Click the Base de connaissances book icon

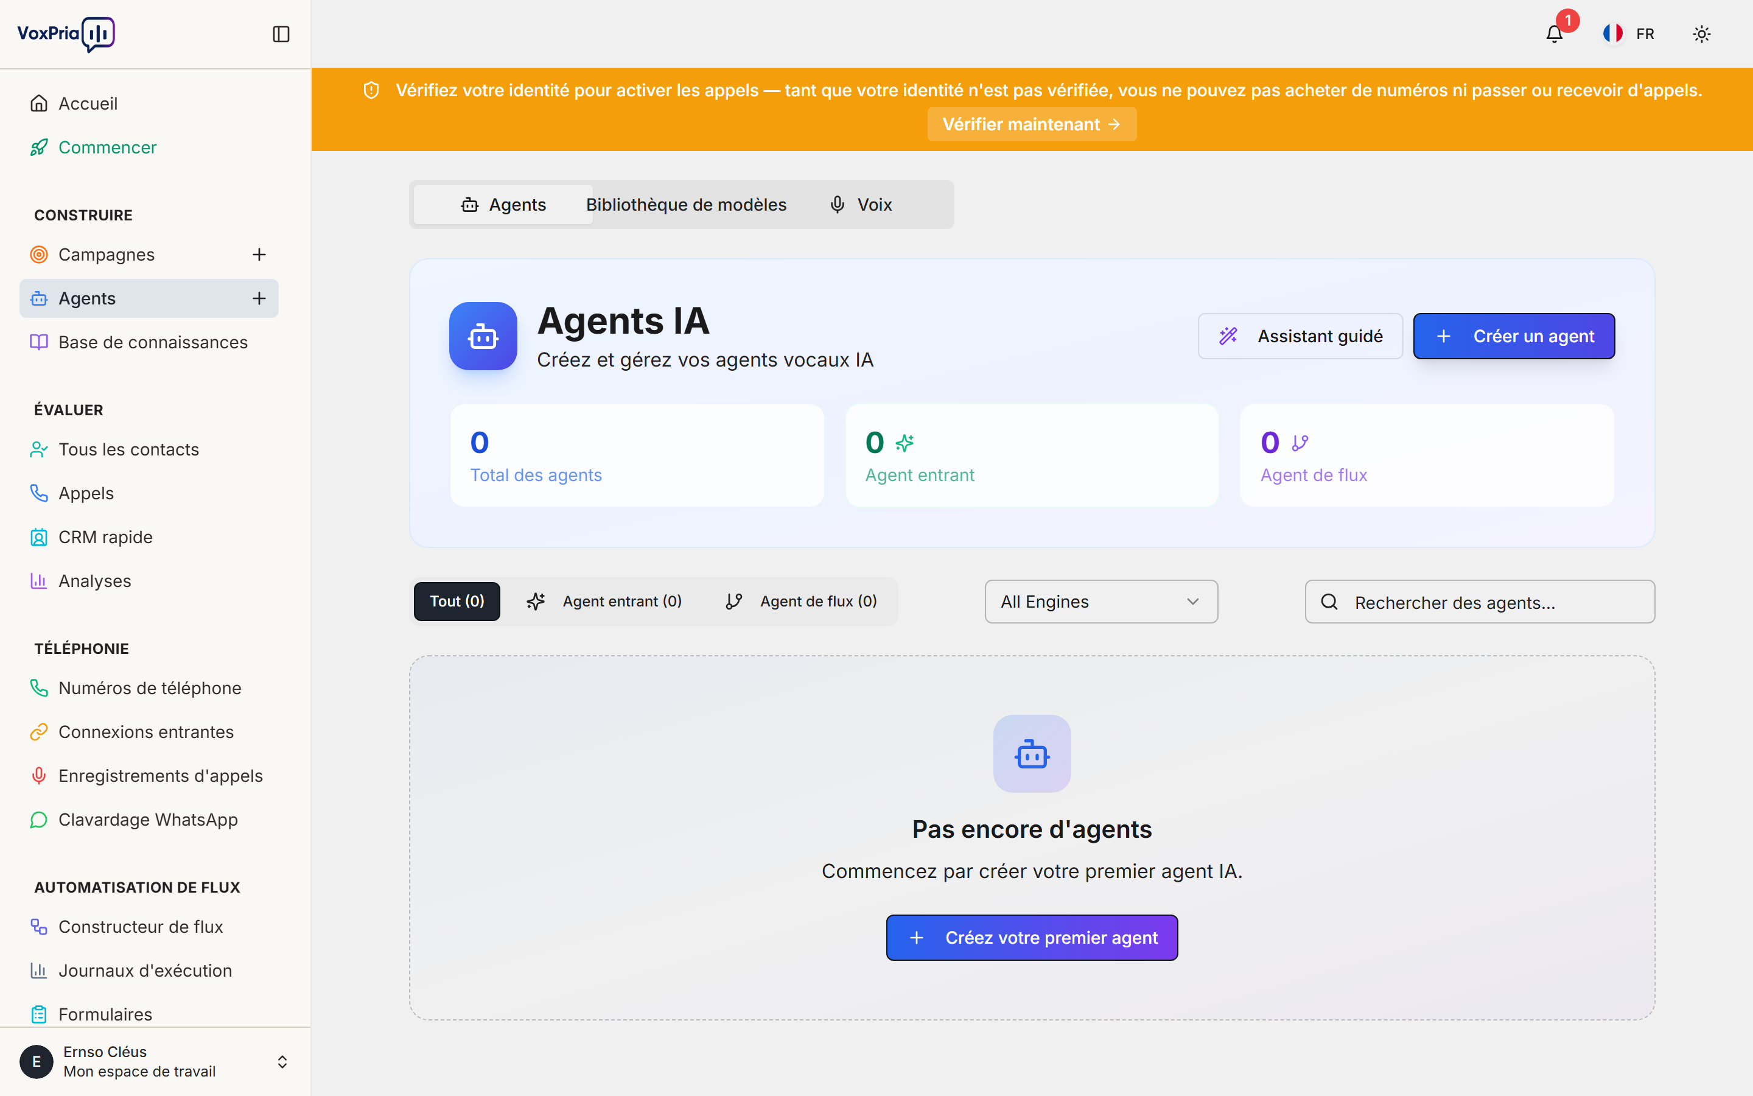coord(39,342)
